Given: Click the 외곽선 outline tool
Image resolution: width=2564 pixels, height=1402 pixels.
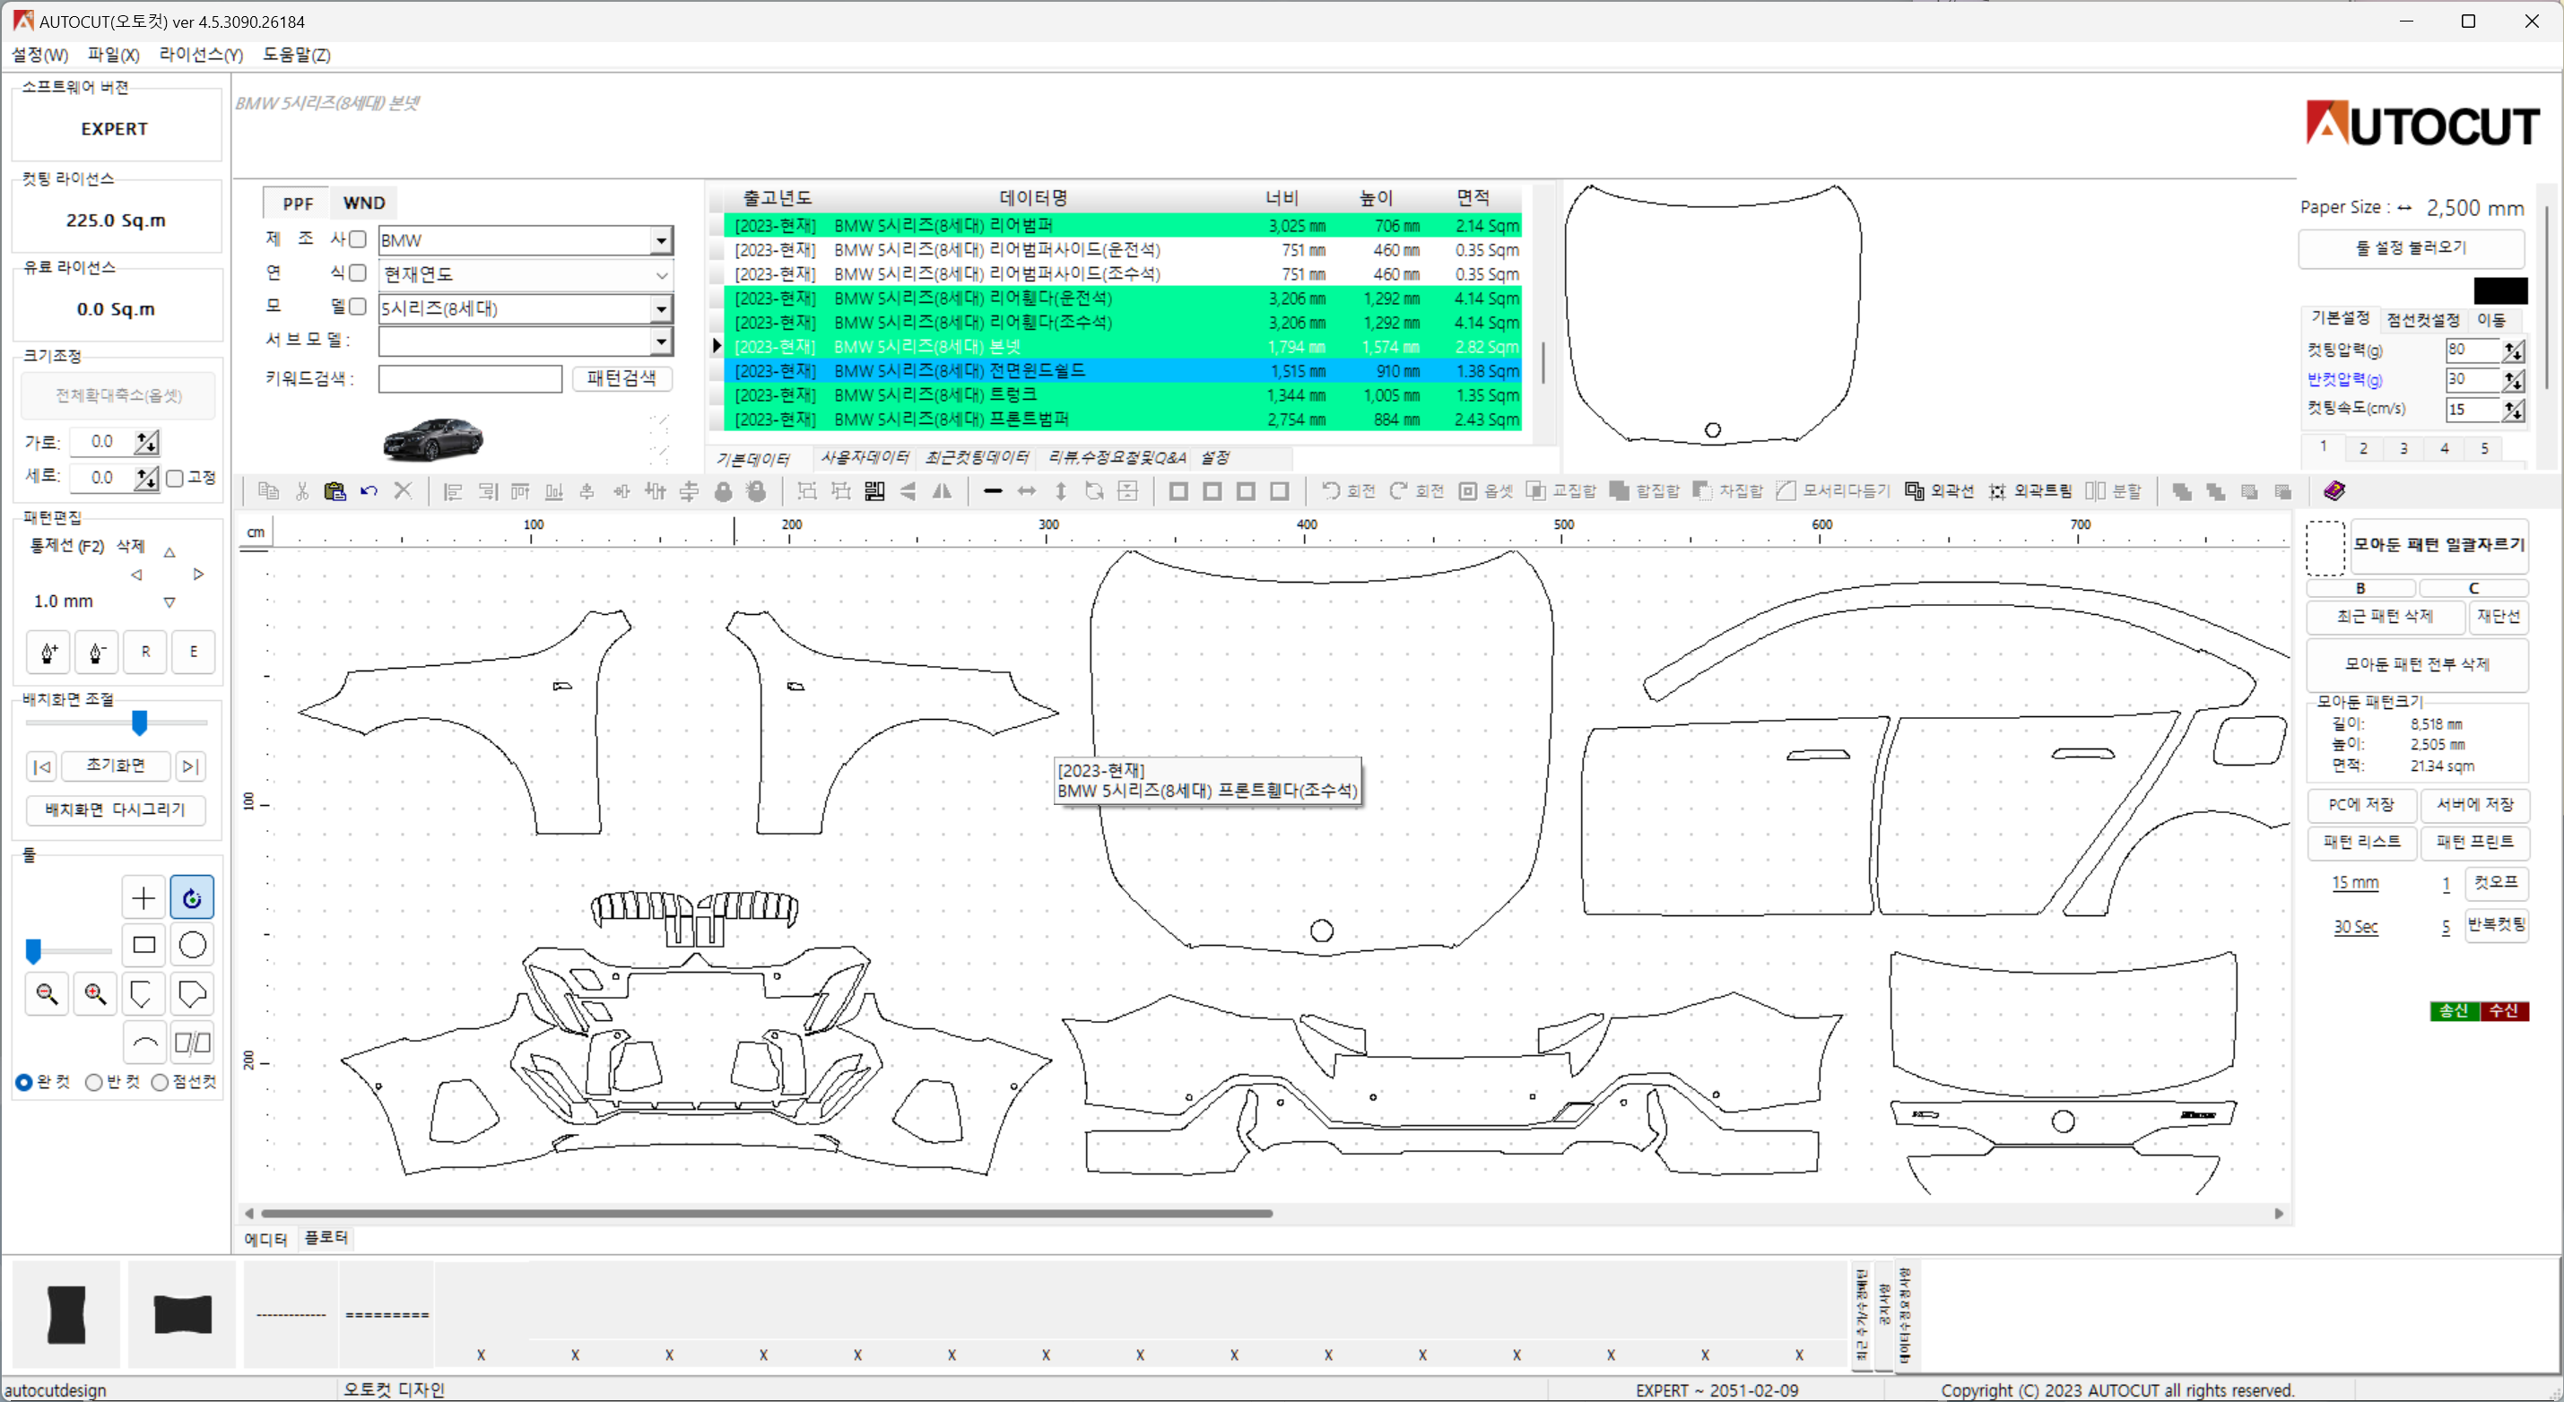Looking at the screenshot, I should (1939, 490).
